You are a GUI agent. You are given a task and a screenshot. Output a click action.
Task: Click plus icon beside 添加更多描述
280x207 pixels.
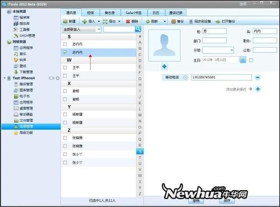point(258,89)
